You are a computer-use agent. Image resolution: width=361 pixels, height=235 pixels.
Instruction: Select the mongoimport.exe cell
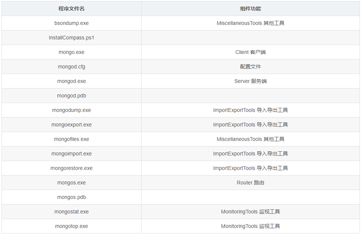[x=72, y=154]
